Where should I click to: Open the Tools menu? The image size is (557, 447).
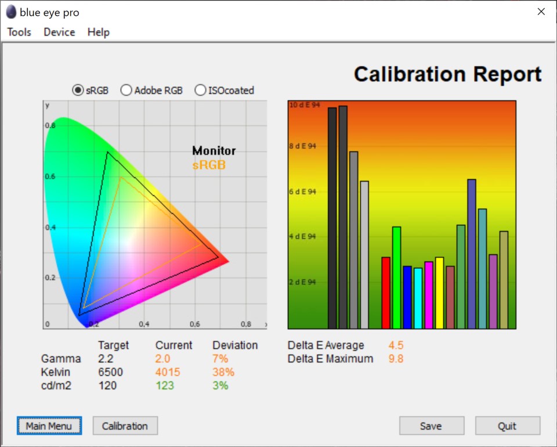[x=19, y=32]
